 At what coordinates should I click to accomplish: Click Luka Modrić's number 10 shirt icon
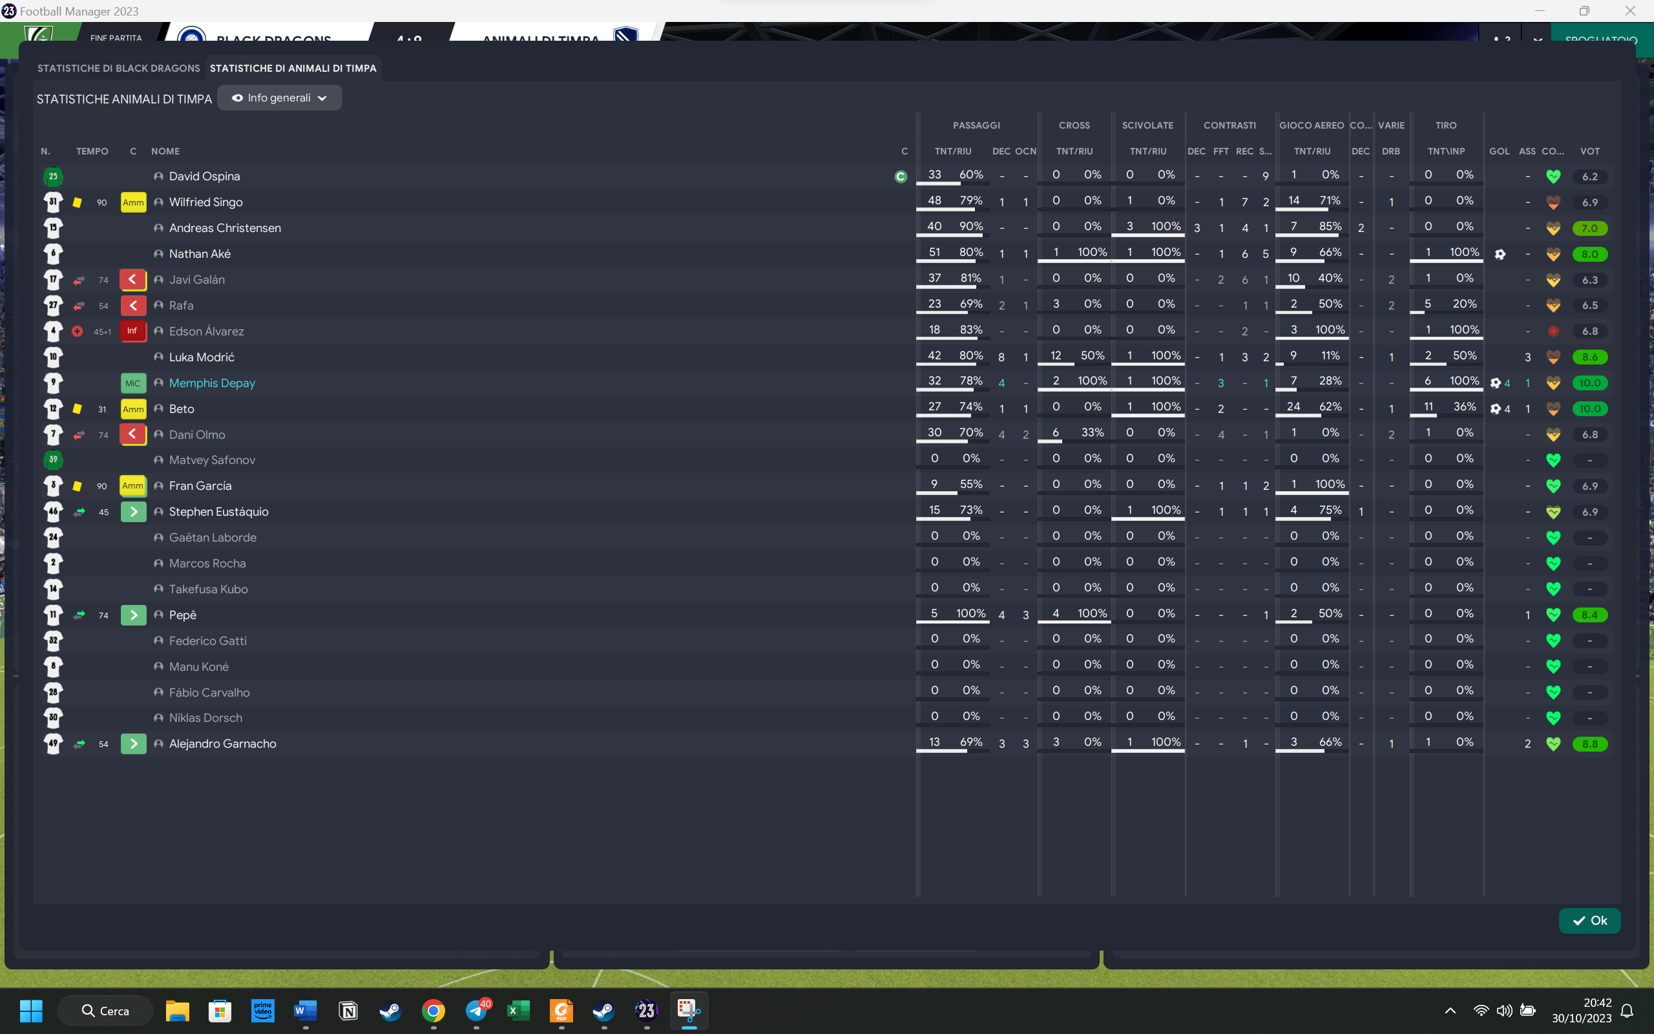pos(54,357)
